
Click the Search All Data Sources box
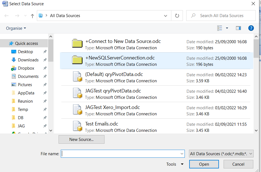point(221,16)
